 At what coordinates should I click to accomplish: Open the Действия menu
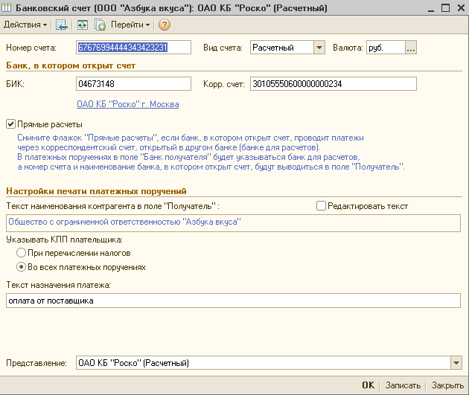(25, 25)
